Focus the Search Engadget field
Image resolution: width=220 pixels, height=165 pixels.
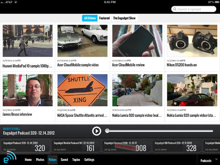click(194, 9)
